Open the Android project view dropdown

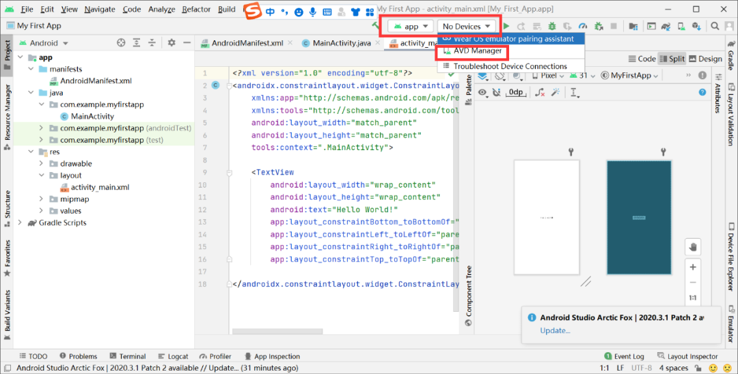[44, 43]
